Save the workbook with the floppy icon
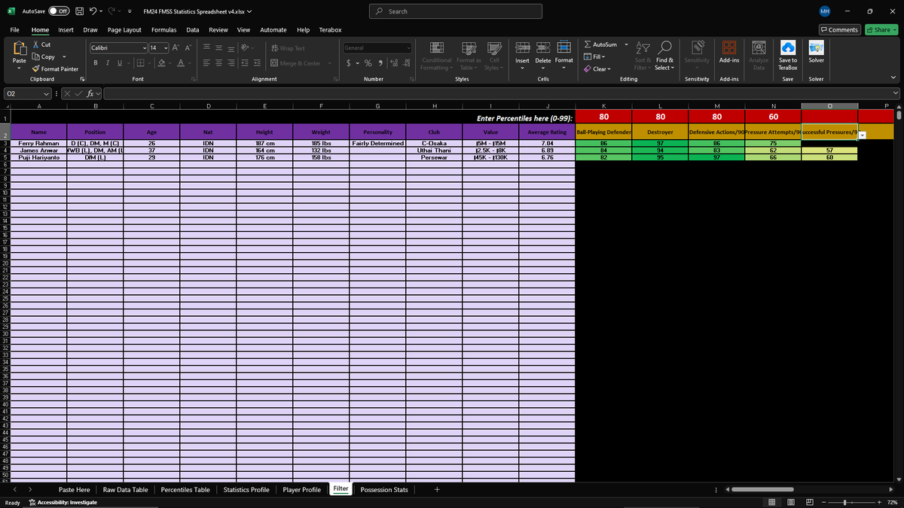The height and width of the screenshot is (508, 904). tap(78, 11)
